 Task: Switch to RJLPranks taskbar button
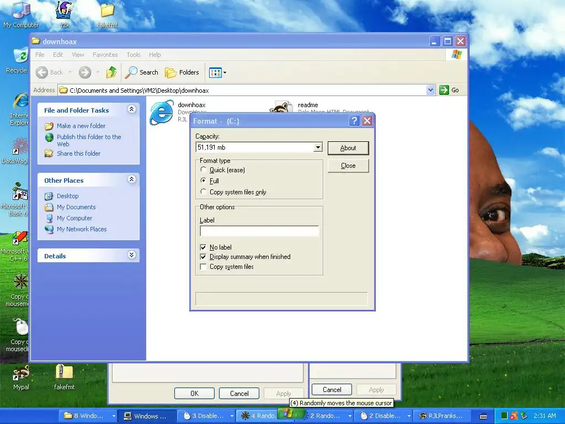tap(441, 416)
